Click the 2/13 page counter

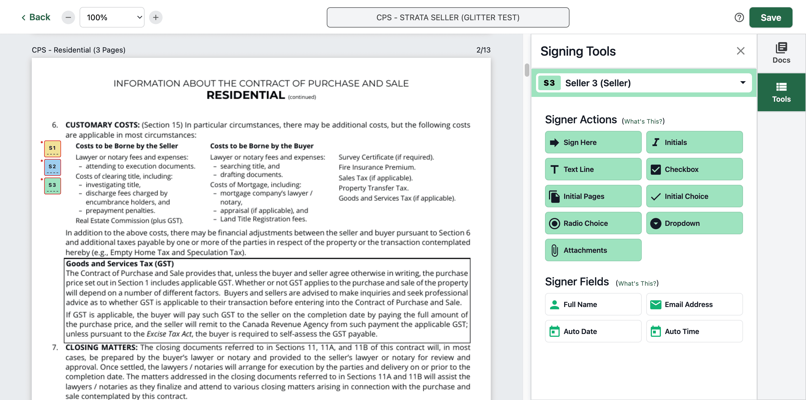pyautogui.click(x=483, y=50)
